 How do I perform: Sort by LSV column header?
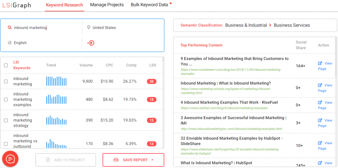coord(153,65)
